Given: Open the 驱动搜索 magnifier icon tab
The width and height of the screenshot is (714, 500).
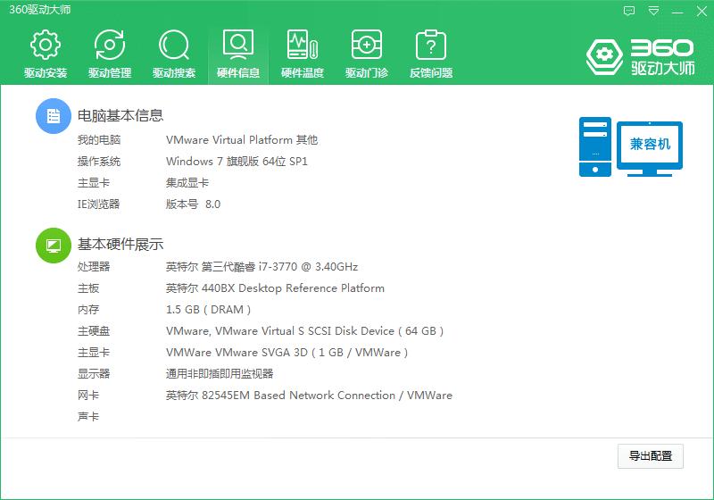Looking at the screenshot, I should click(174, 54).
